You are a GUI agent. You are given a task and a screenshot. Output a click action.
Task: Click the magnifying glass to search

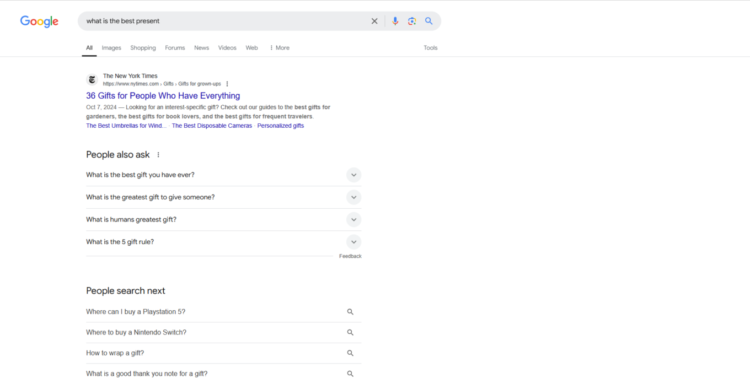(429, 20)
